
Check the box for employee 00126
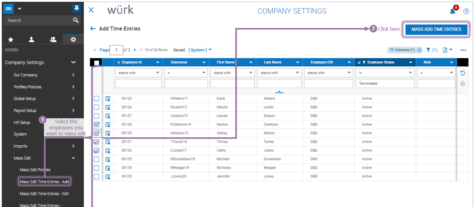(97, 107)
